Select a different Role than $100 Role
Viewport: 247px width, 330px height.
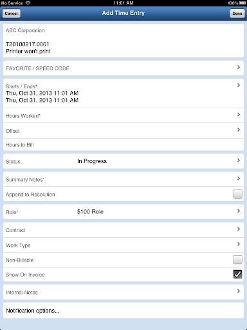tap(123, 212)
